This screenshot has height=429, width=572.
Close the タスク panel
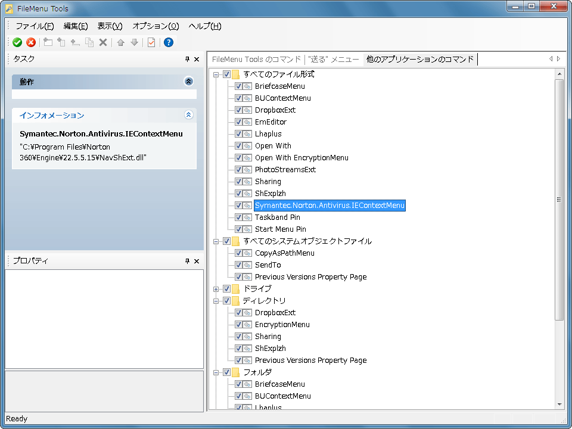click(197, 59)
